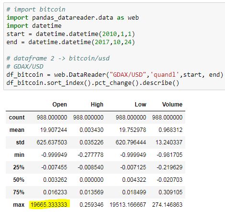Click the High column header
The image size is (225, 212).
[x=97, y=105]
